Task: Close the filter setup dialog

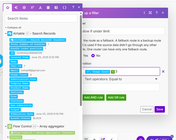Action: [163, 13]
